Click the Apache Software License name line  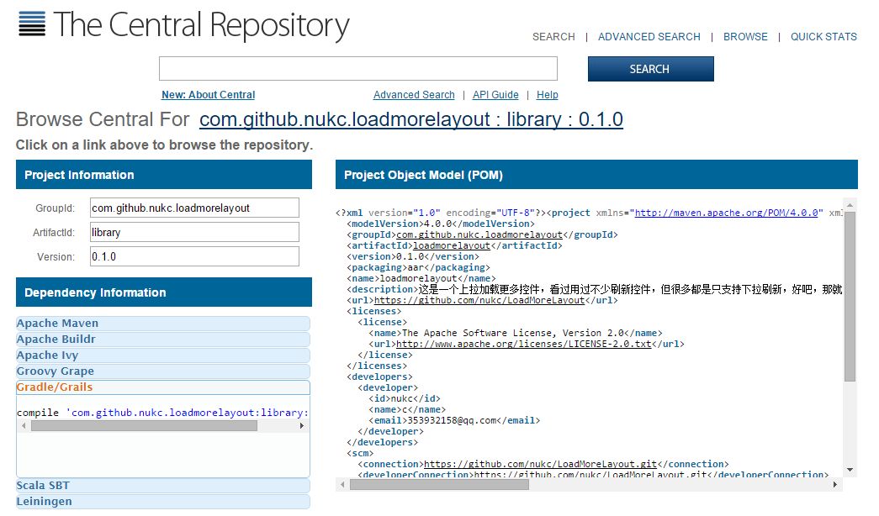[x=516, y=333]
